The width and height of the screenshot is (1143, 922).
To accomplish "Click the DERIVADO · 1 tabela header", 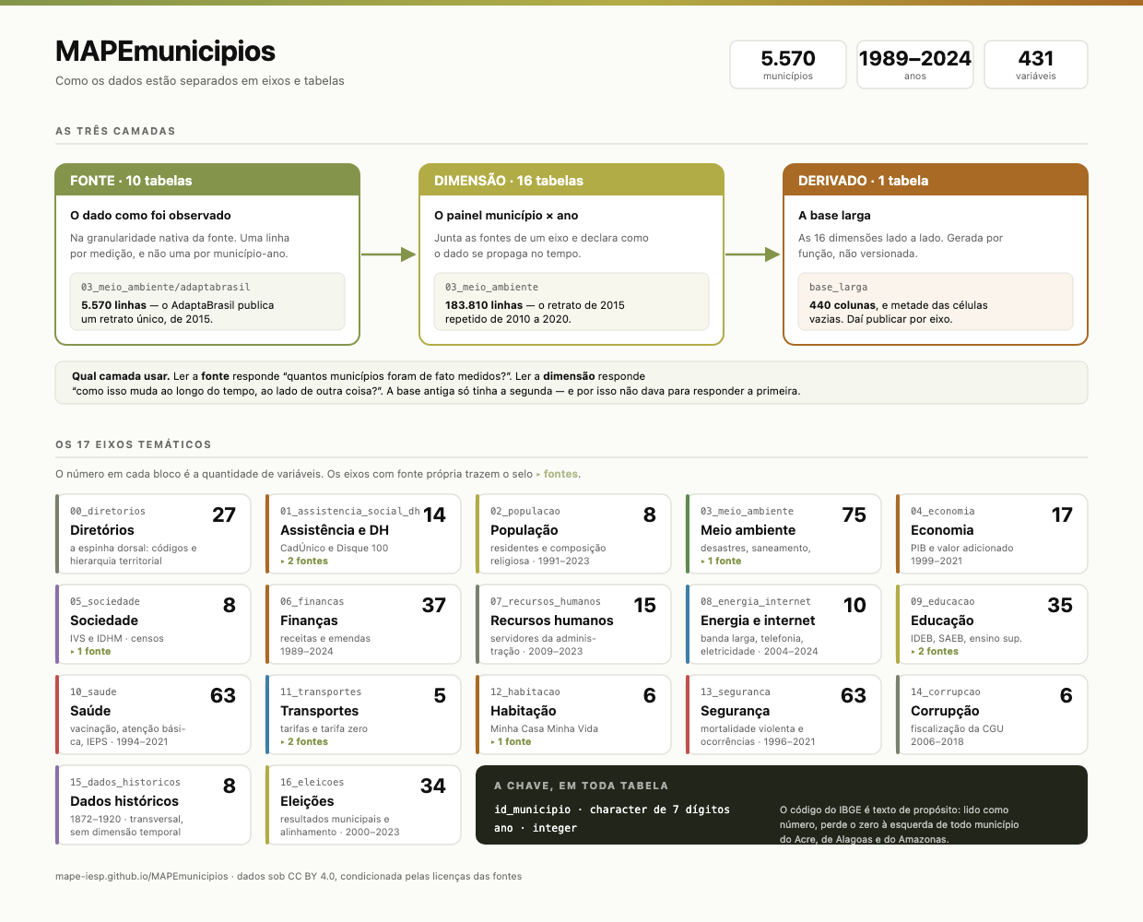I will tap(936, 181).
